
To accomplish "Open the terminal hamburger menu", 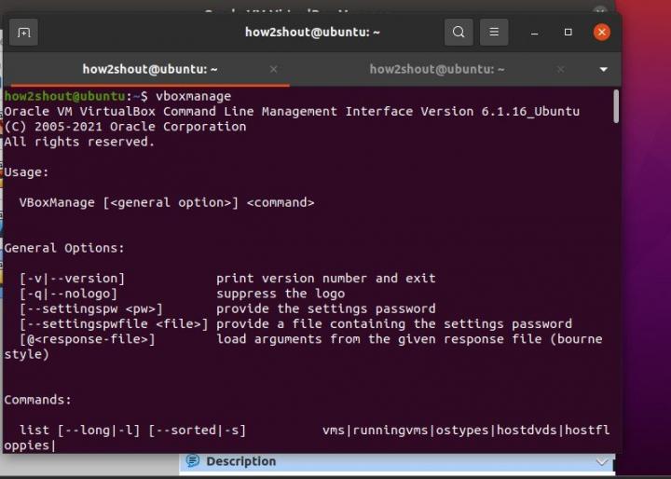I will click(x=495, y=32).
